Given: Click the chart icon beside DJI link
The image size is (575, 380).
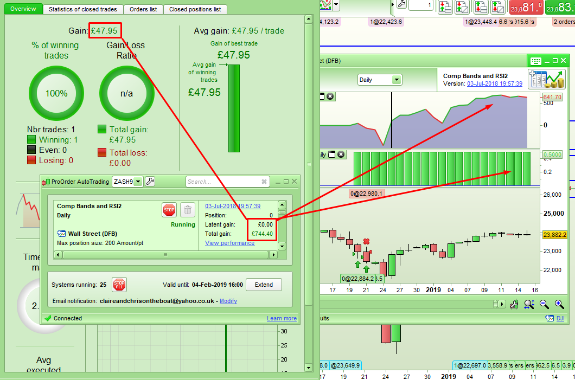Looking at the screenshot, I should coord(550,318).
